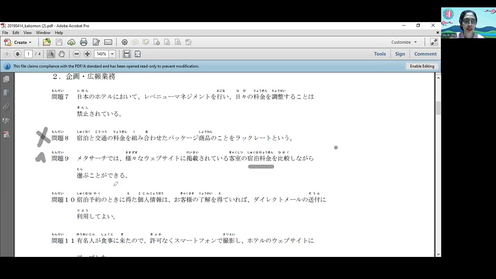
Task: Click the Enable Editing button
Action: (x=422, y=66)
